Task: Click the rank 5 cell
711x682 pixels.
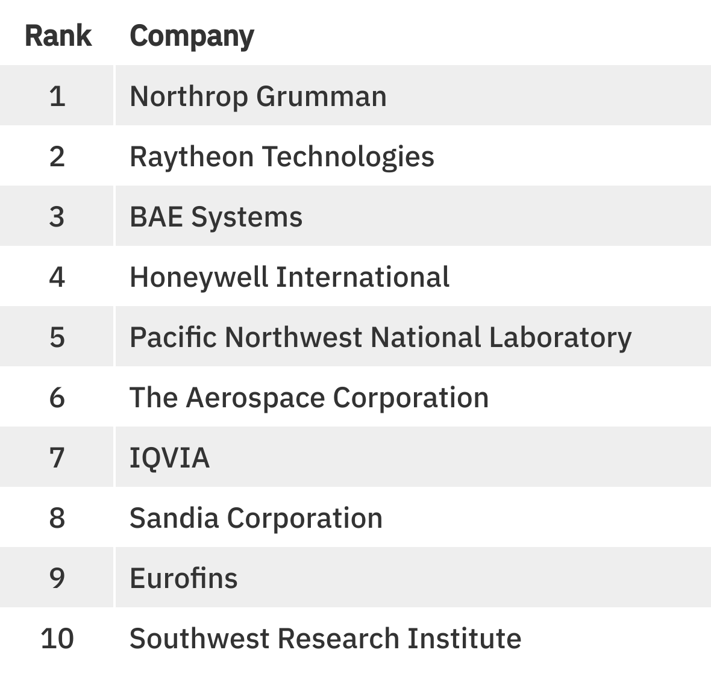Action: click(57, 337)
